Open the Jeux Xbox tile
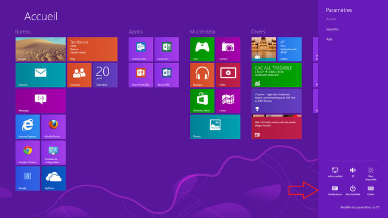This screenshot has width=388, height=218. click(x=202, y=49)
